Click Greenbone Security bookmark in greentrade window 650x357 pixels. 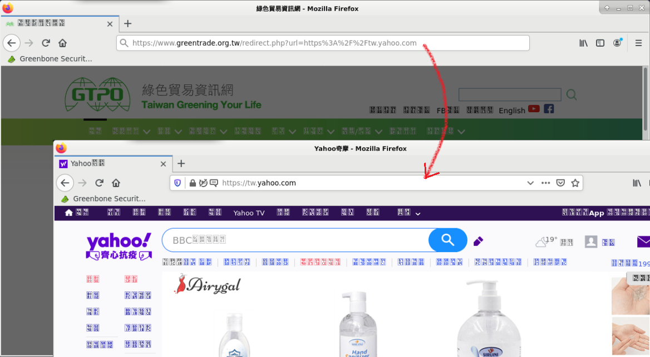[50, 59]
